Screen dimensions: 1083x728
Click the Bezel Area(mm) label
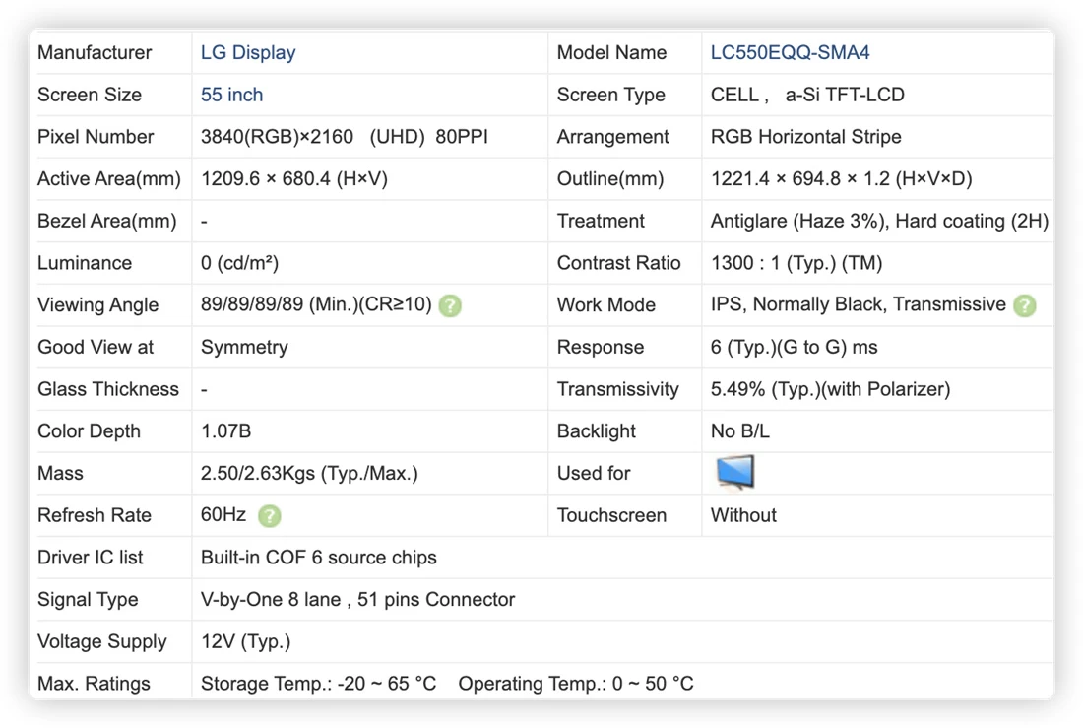pyautogui.click(x=107, y=222)
